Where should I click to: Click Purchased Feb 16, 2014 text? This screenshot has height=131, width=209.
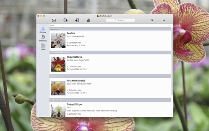coord(77,69)
